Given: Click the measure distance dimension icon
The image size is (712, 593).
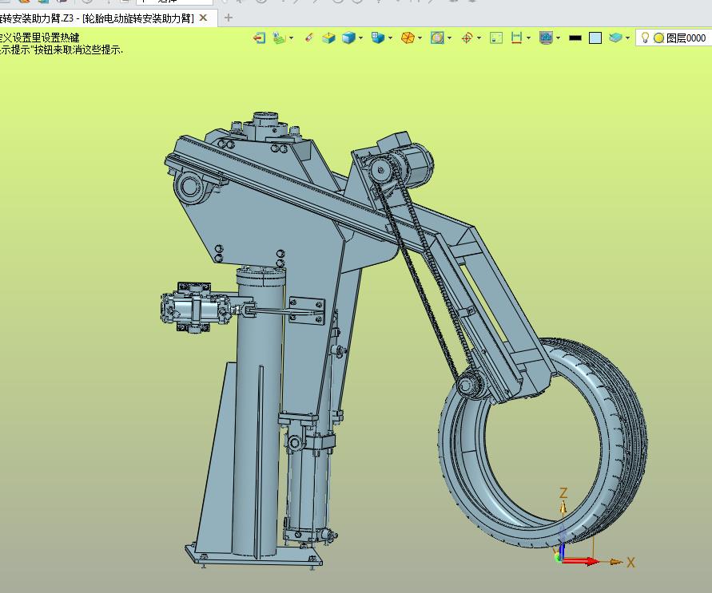Looking at the screenshot, I should (516, 38).
